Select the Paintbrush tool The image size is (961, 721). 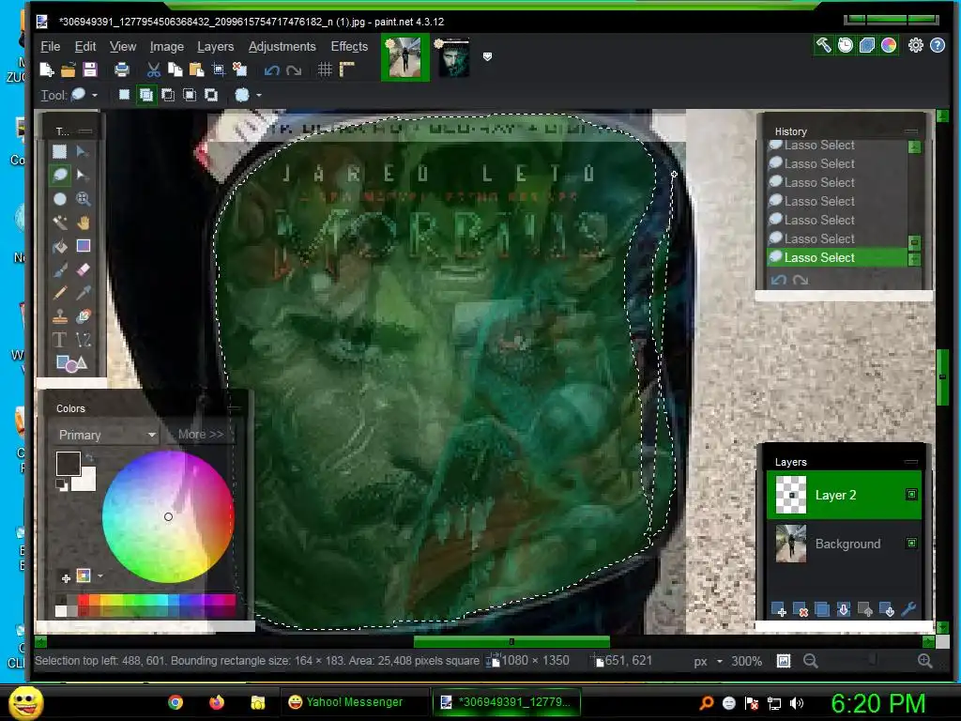(x=59, y=269)
